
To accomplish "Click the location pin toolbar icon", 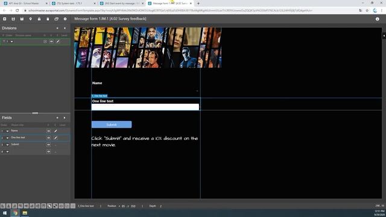I will pos(31,19).
